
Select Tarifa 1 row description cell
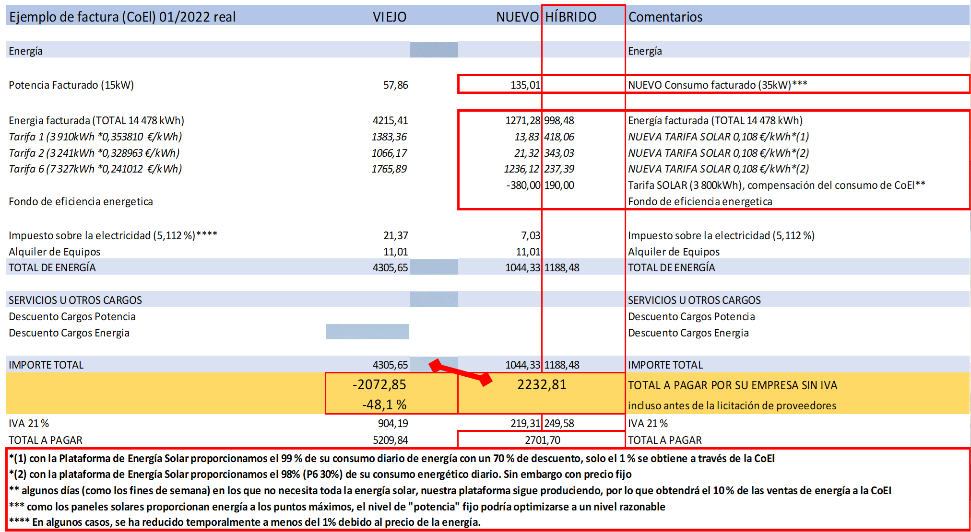95,137
